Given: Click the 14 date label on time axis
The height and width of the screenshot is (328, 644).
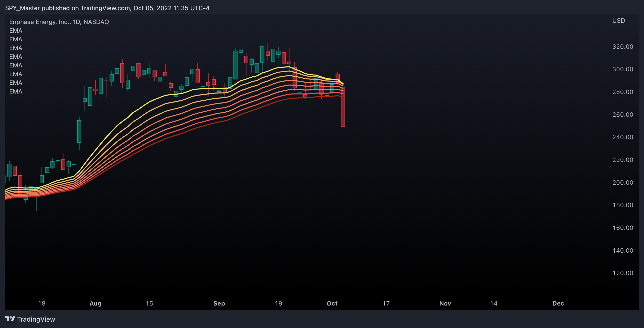Looking at the screenshot, I should click(x=494, y=303).
